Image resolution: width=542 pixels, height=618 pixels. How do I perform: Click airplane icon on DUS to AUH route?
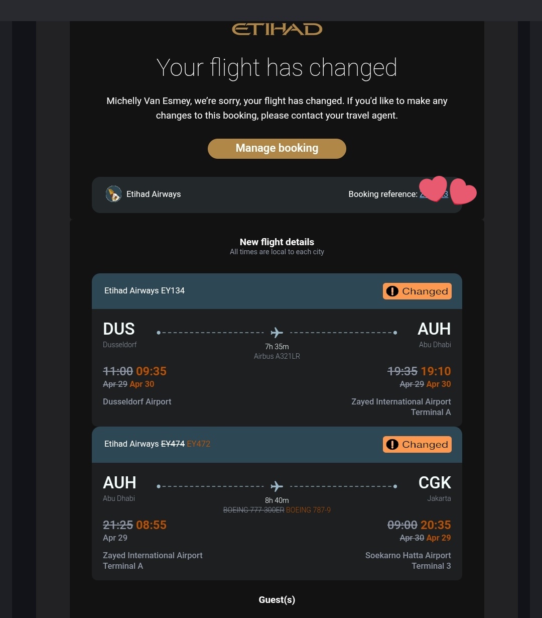coord(277,333)
